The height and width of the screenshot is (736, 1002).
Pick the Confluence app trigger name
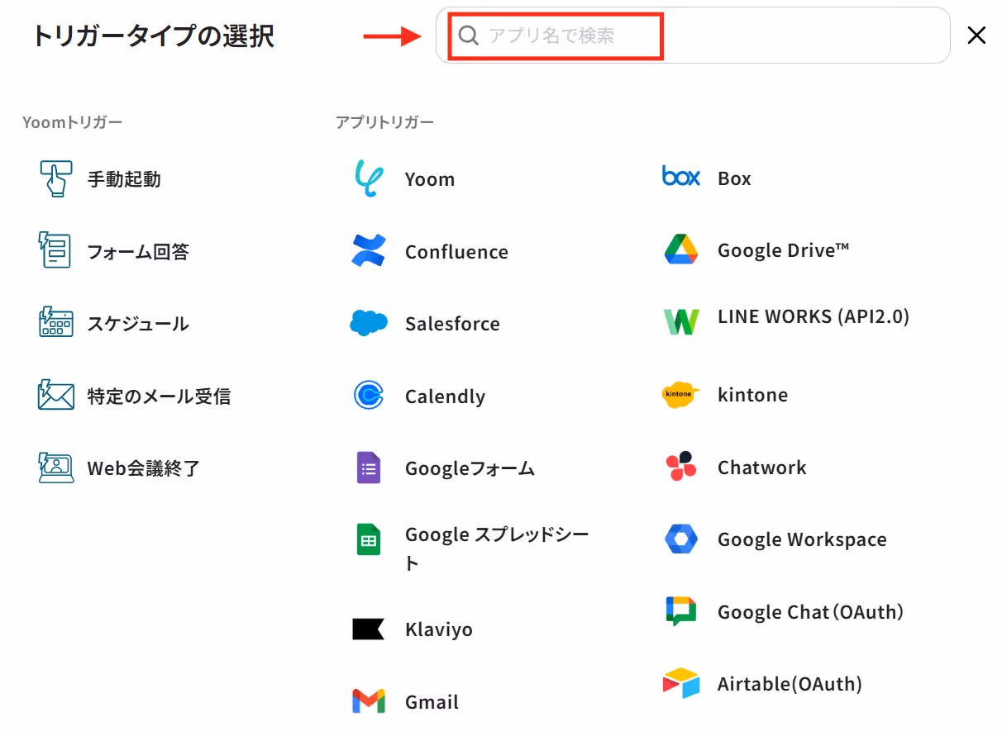point(456,252)
